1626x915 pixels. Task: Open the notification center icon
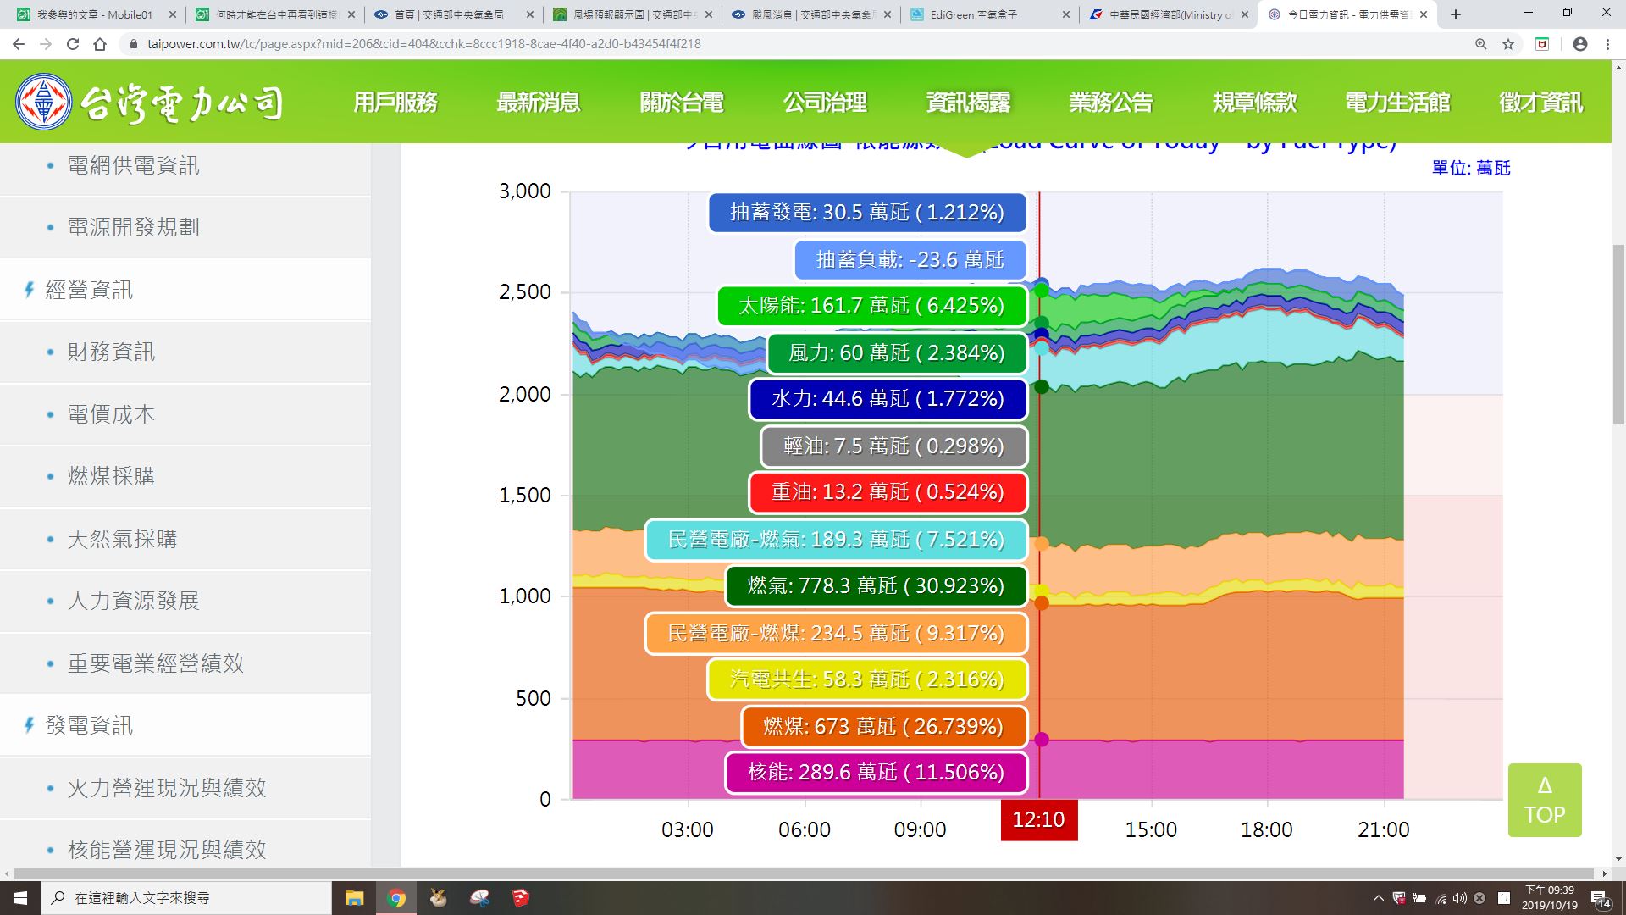click(1600, 899)
